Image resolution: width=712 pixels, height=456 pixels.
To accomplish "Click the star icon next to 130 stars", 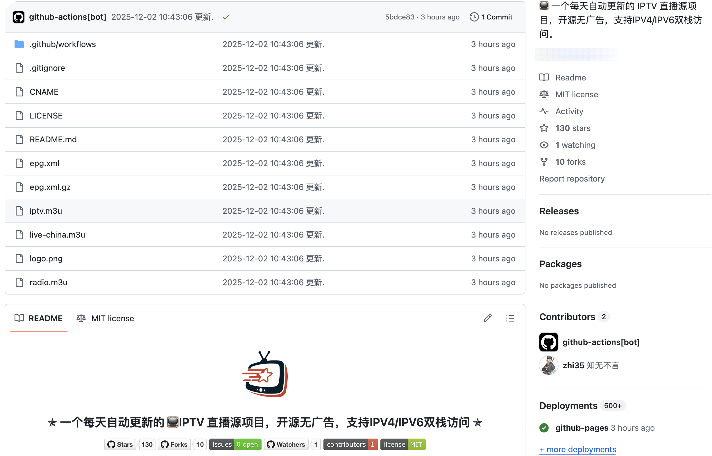I will (x=544, y=128).
